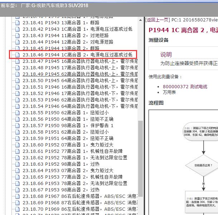Image resolution: width=218 pixels, height=215 pixels.
Task: Select 23.18.46 P1944 1C离合器 2 entry
Action: pyautogui.click(x=77, y=55)
